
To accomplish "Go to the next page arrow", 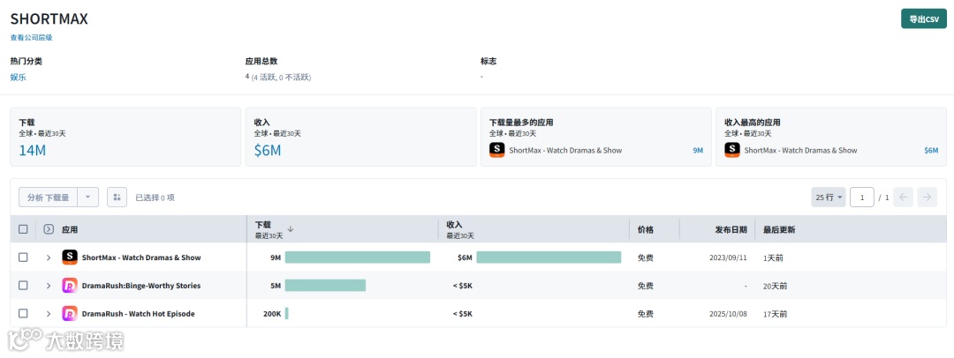I will pyautogui.click(x=927, y=198).
